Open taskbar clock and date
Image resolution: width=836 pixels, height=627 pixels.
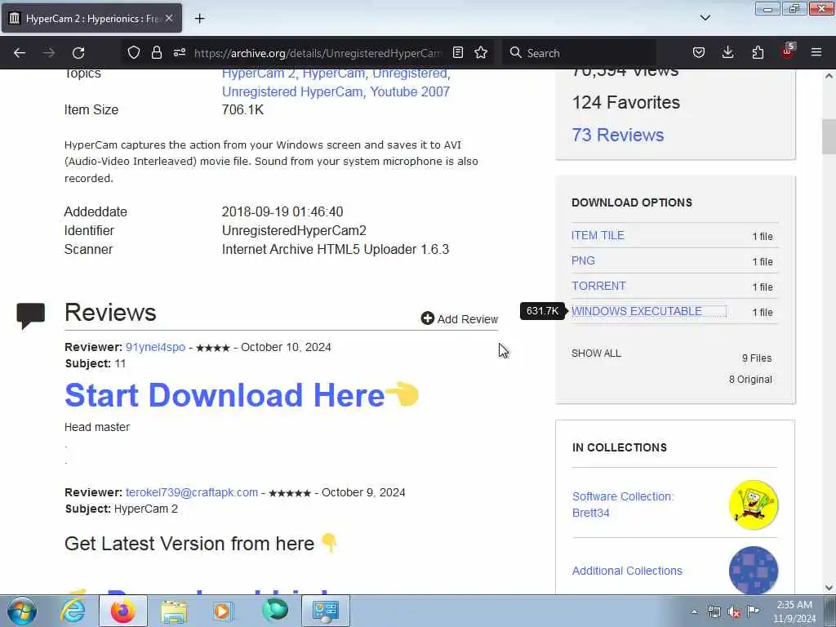(794, 611)
